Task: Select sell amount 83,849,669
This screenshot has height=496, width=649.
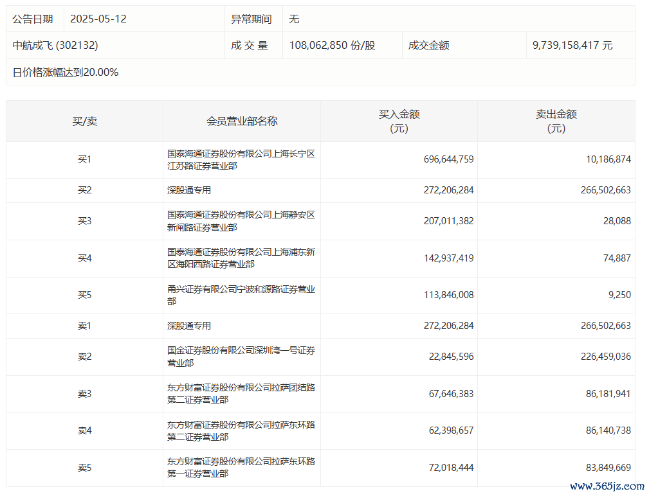Action: pos(608,468)
